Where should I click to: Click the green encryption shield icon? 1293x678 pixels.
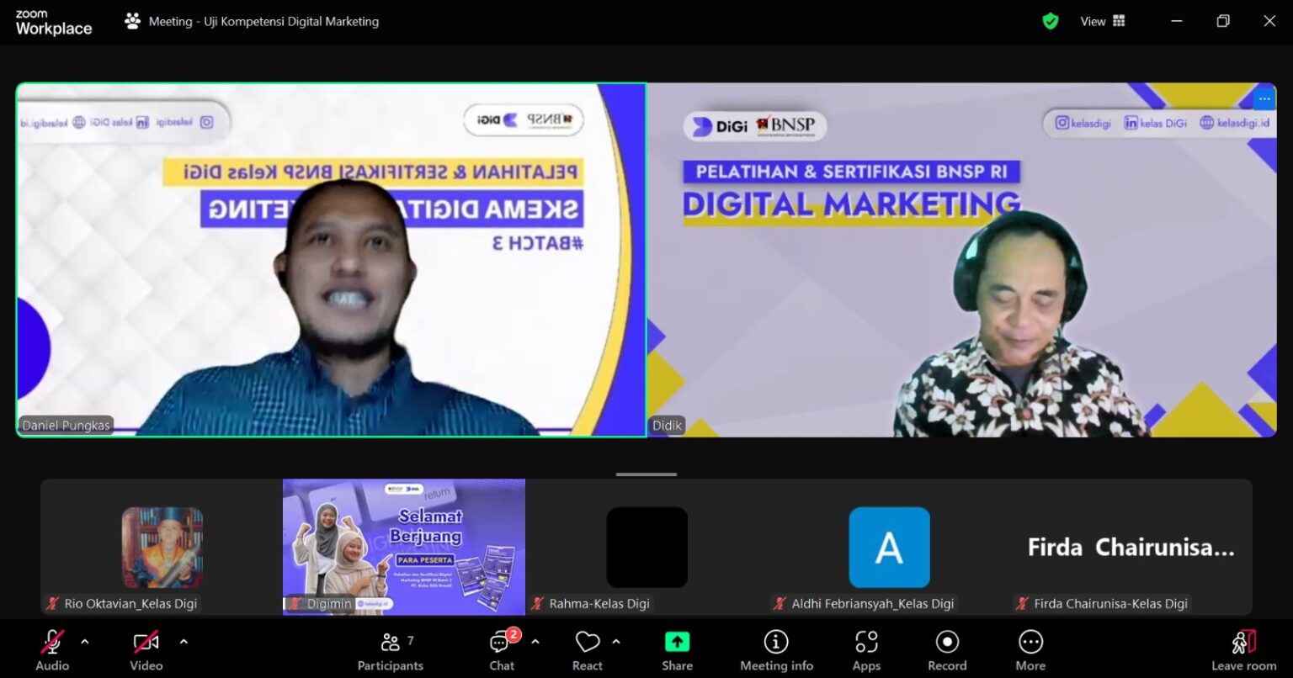point(1051,21)
